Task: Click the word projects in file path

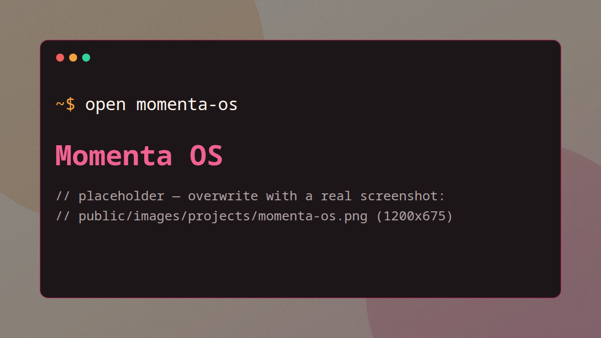Action: point(218,217)
